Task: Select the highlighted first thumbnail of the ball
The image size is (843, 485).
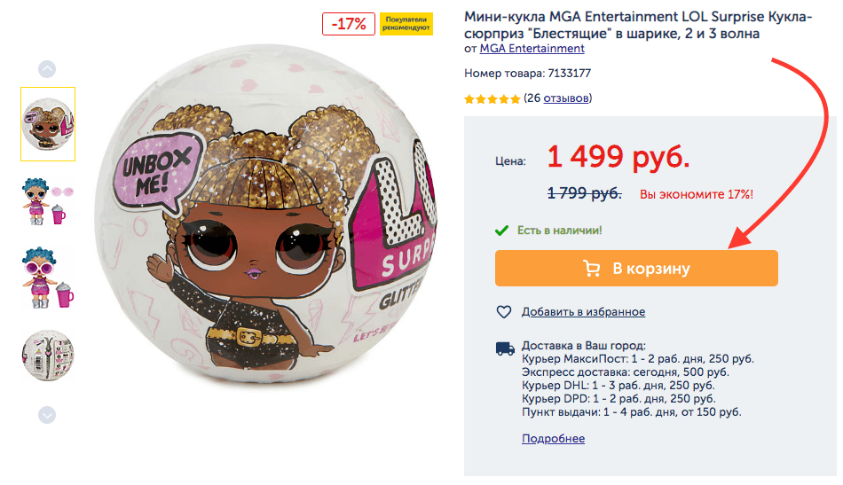Action: point(48,124)
